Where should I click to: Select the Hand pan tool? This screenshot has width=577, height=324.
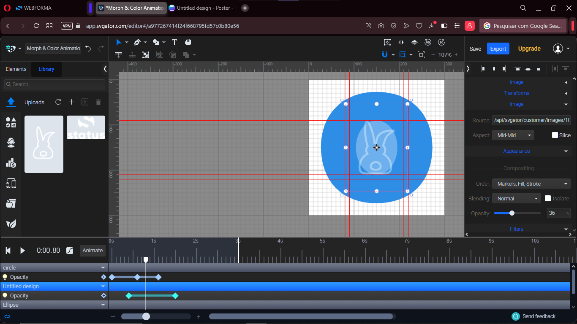(188, 42)
